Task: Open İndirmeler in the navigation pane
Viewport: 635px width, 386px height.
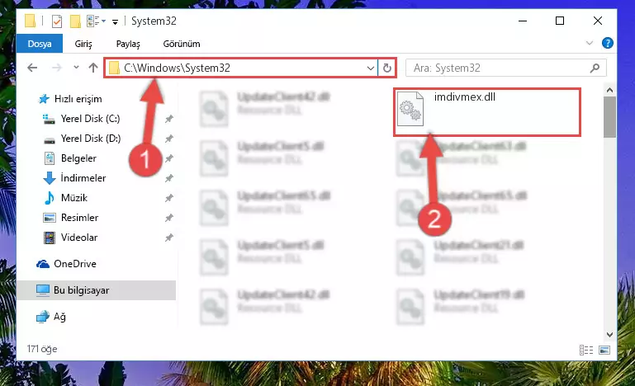Action: coord(83,178)
